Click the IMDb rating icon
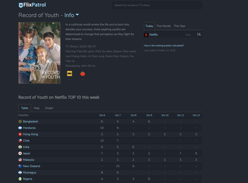 tap(69, 73)
